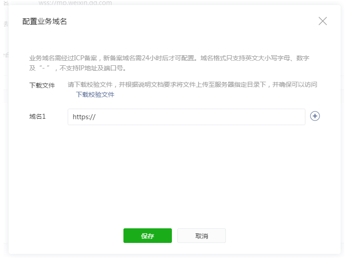Click the https:// prefix text in the input
Image resolution: width=347 pixels, height=258 pixels.
tap(84, 117)
